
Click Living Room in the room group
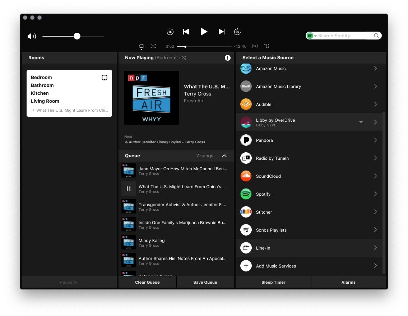(x=45, y=101)
